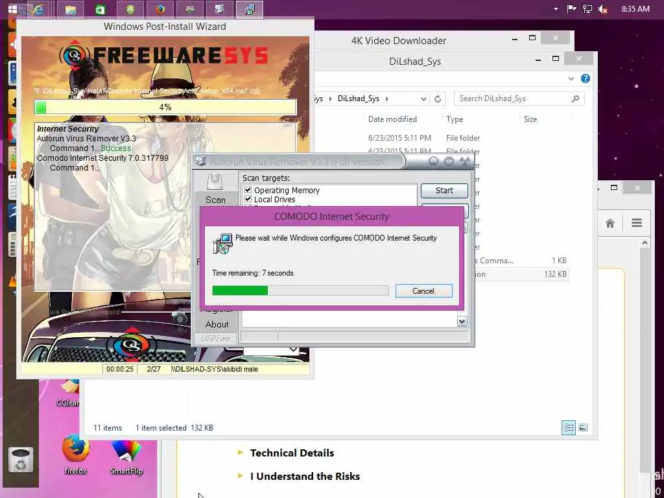
Task: Expand the explorer ribbon chevron
Action: click(571, 78)
